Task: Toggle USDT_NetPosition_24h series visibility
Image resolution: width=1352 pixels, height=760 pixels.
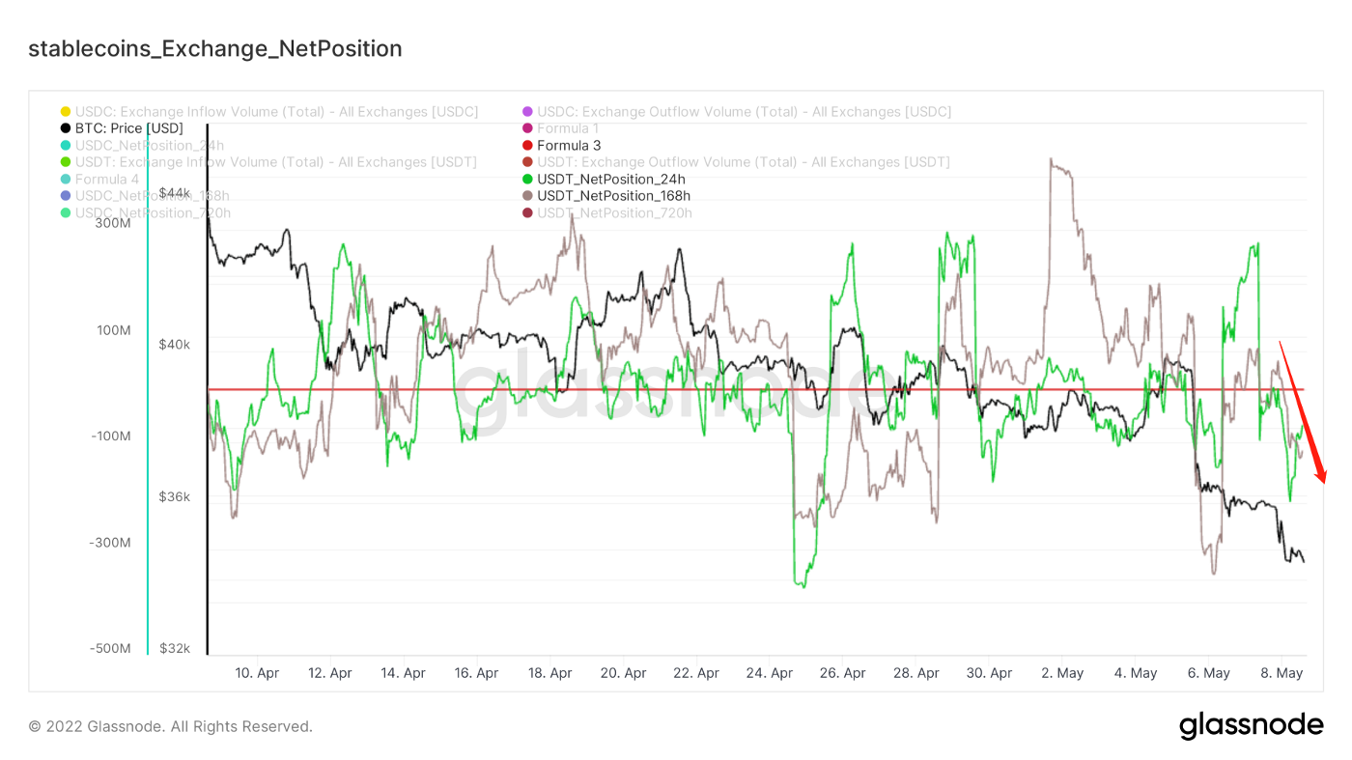Action: coord(611,179)
